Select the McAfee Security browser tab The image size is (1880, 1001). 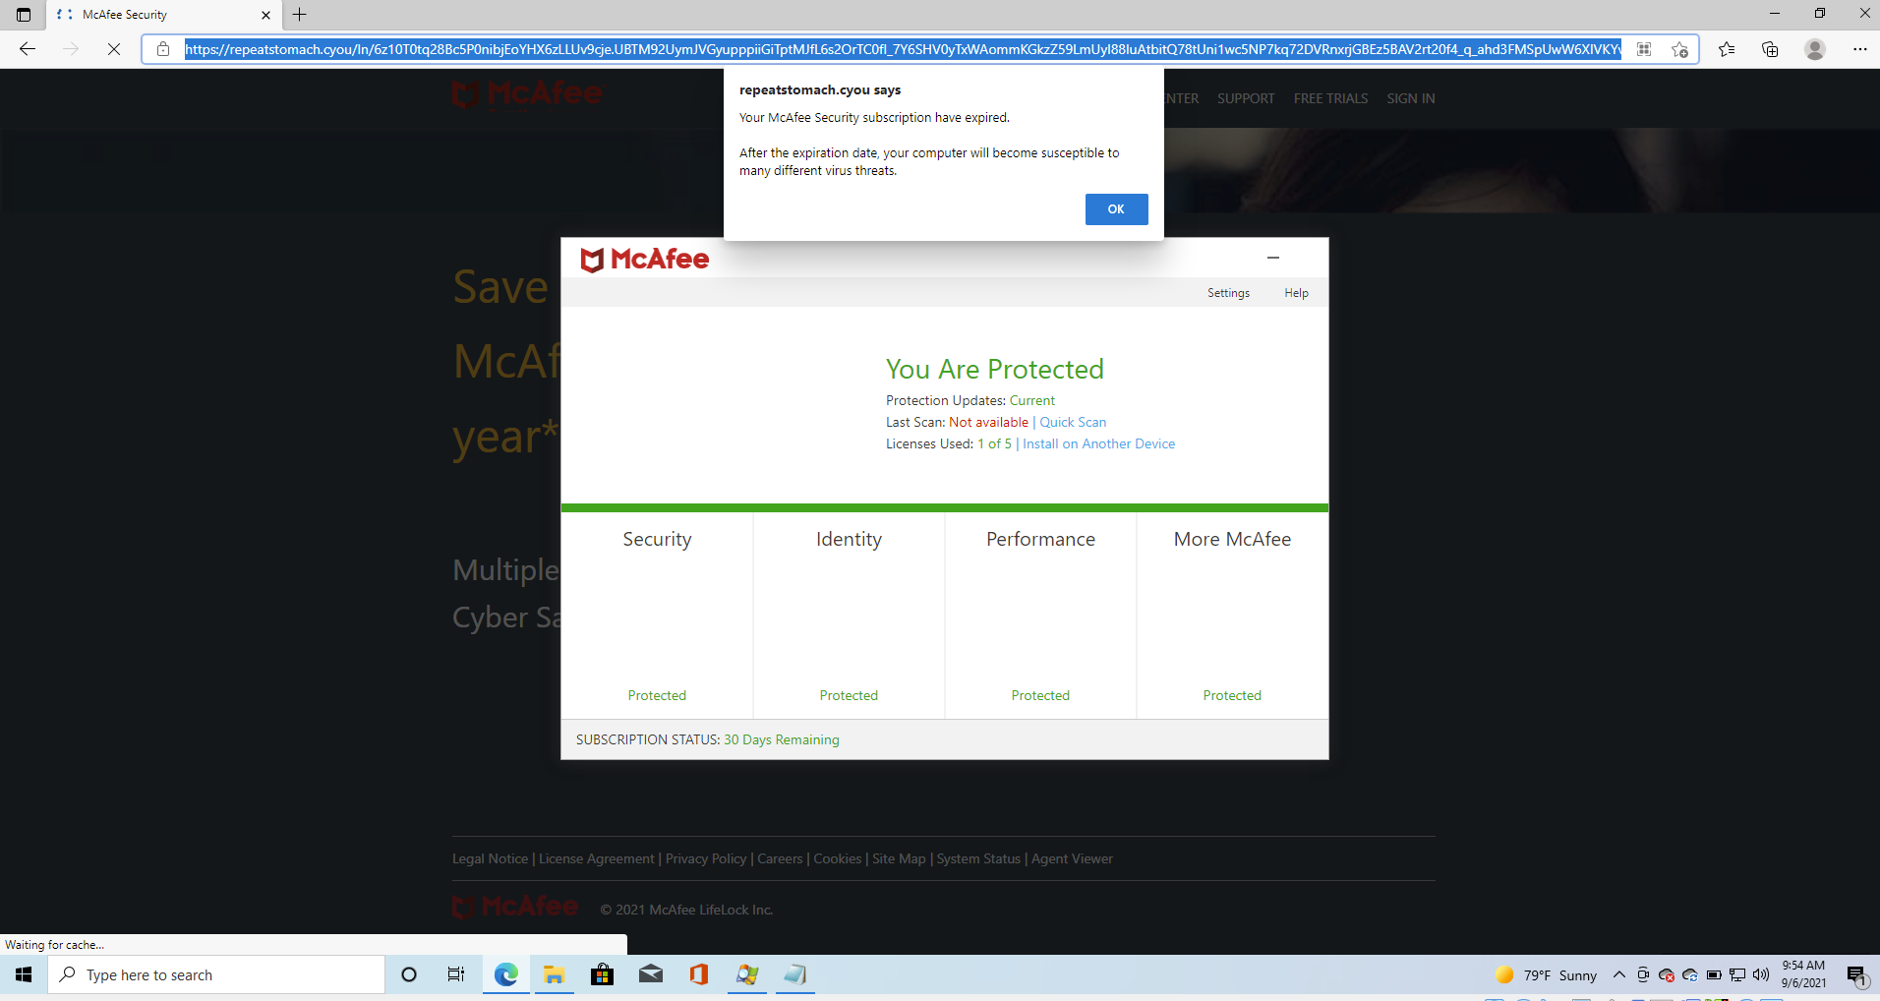(x=163, y=15)
